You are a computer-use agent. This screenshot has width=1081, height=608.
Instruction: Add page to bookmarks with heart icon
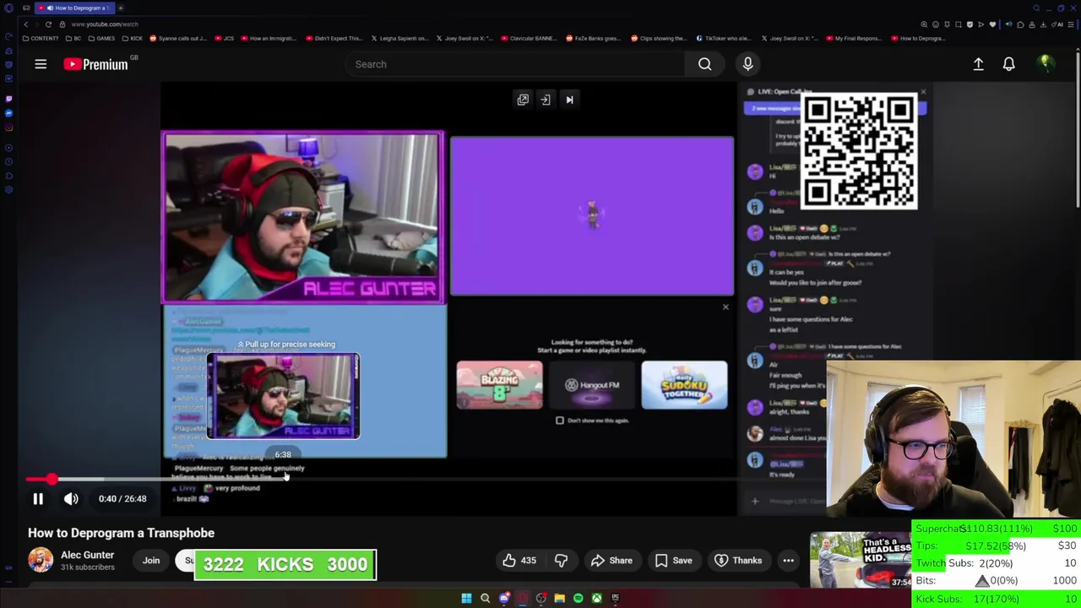point(992,24)
